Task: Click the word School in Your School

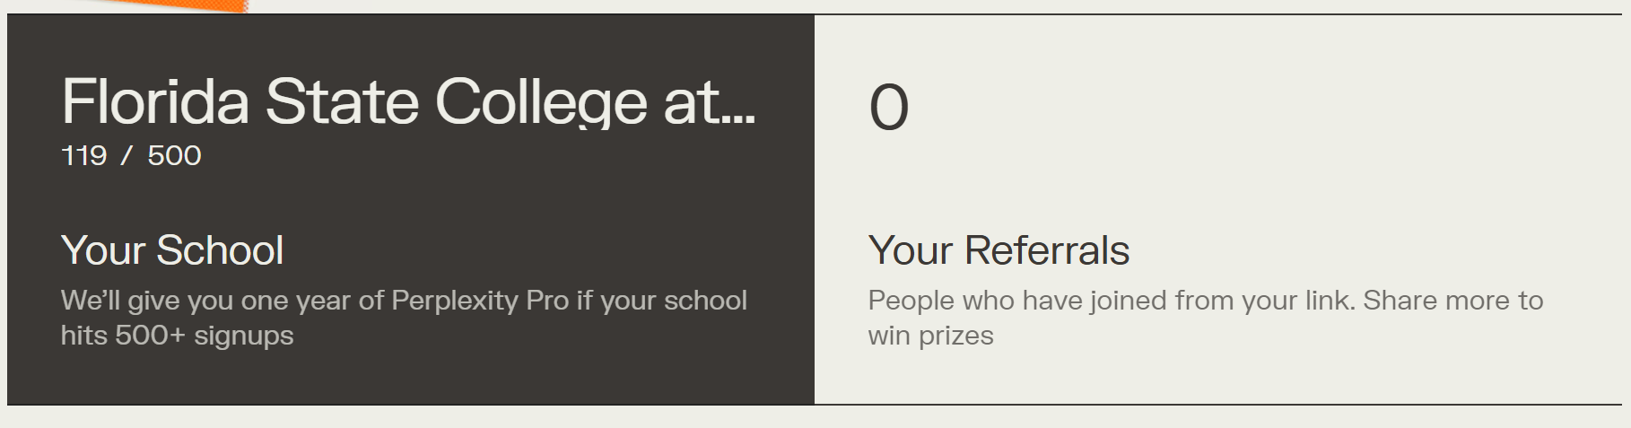Action: [221, 250]
